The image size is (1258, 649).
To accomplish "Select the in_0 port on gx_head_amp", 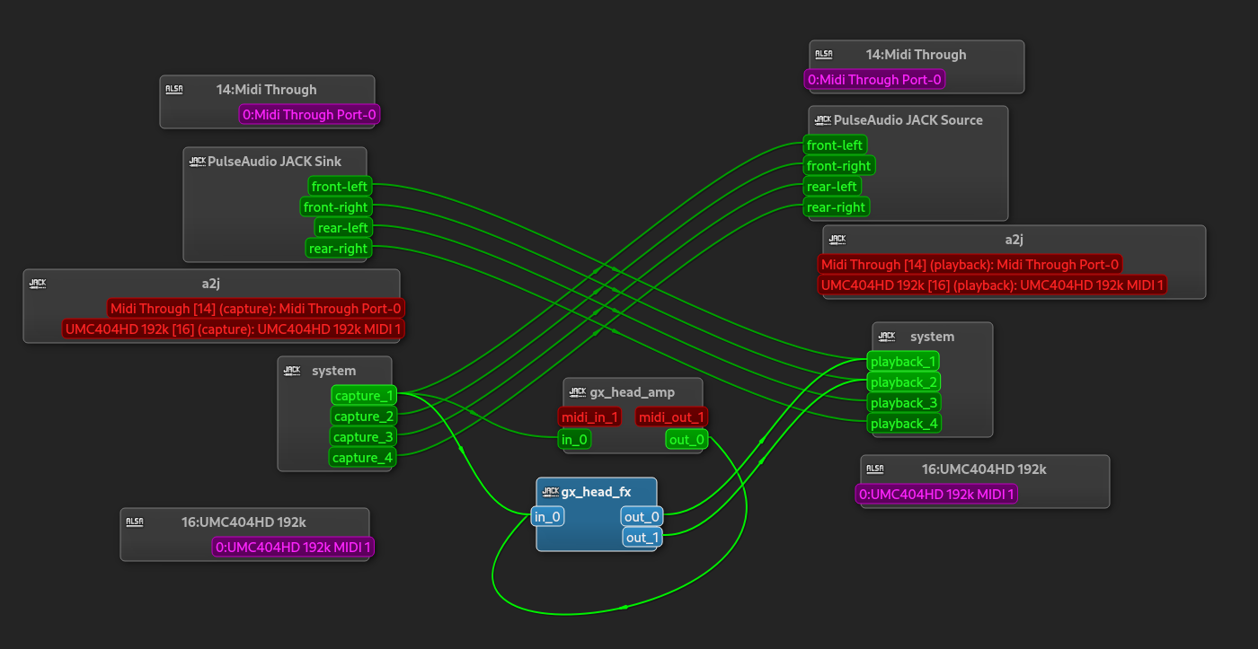I will tap(574, 439).
